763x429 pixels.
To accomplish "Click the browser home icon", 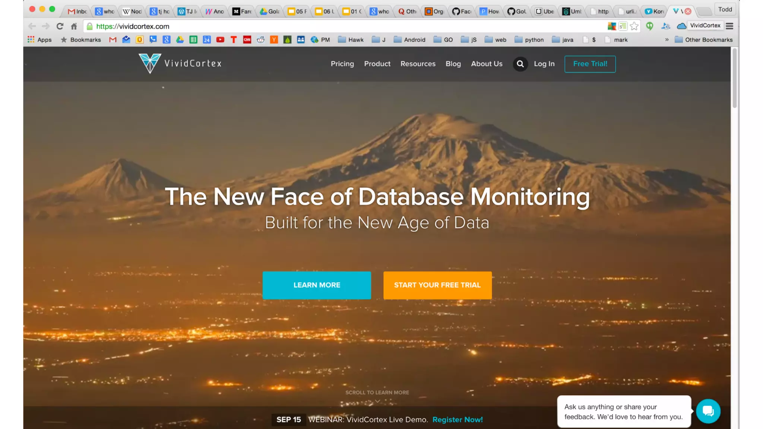I will coord(74,26).
